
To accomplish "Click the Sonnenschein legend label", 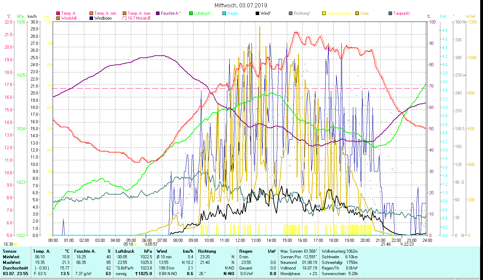I will click(x=339, y=14).
